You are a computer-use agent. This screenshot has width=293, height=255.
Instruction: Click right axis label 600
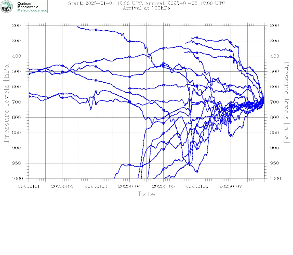tap(274, 87)
